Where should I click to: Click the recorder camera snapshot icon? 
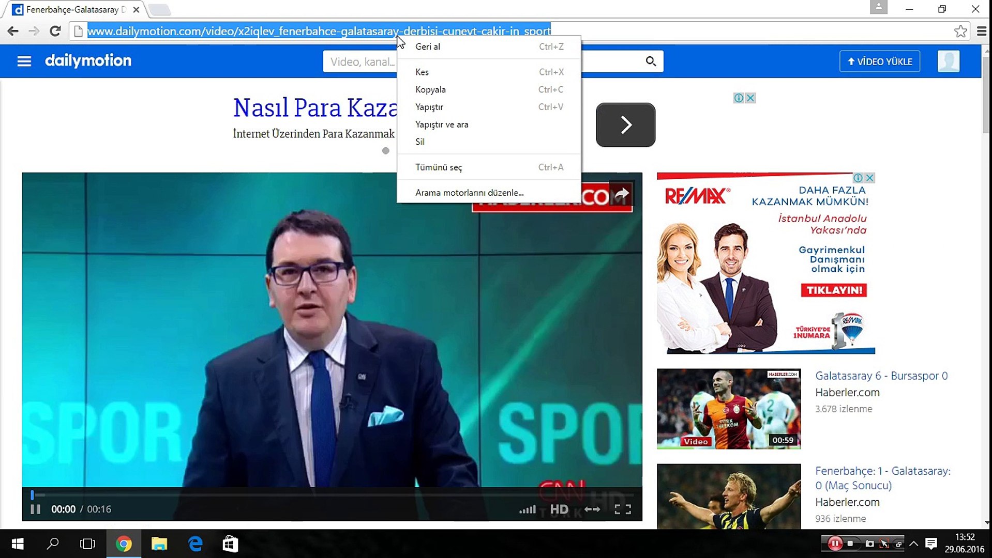[x=869, y=544]
